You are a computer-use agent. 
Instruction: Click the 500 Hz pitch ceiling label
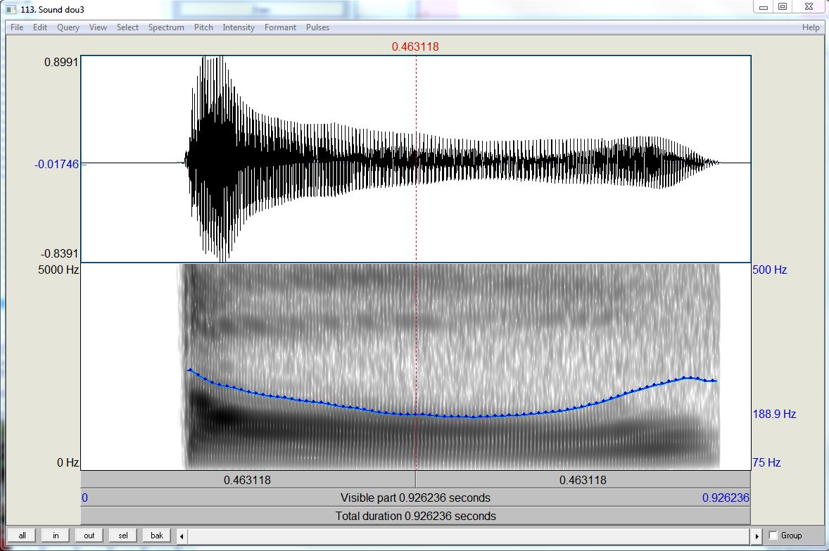[769, 270]
